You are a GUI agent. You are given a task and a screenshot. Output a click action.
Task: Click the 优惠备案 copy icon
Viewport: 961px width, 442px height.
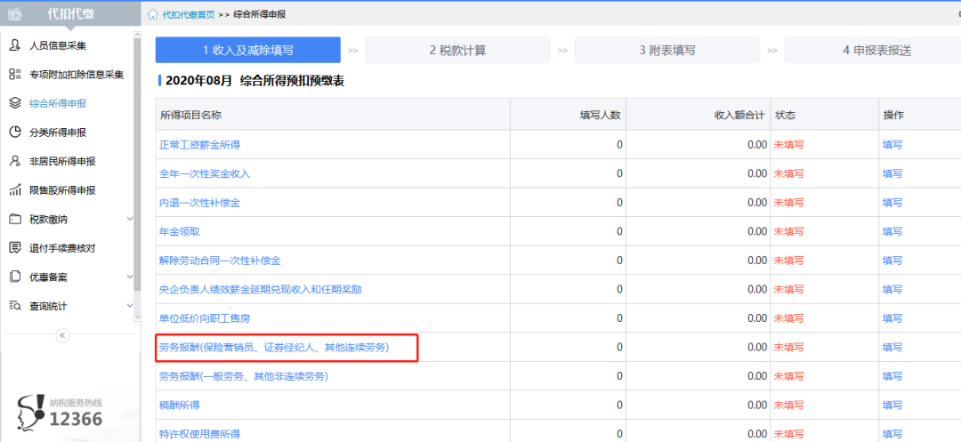pos(15,277)
